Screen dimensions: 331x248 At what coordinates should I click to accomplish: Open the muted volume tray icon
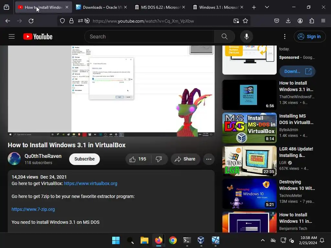pyautogui.click(x=292, y=240)
